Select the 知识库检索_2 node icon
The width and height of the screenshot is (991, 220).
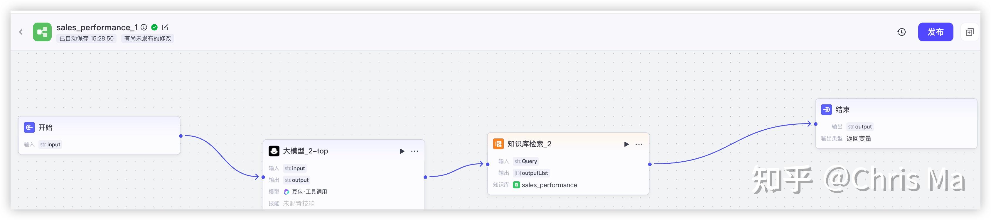coord(498,144)
